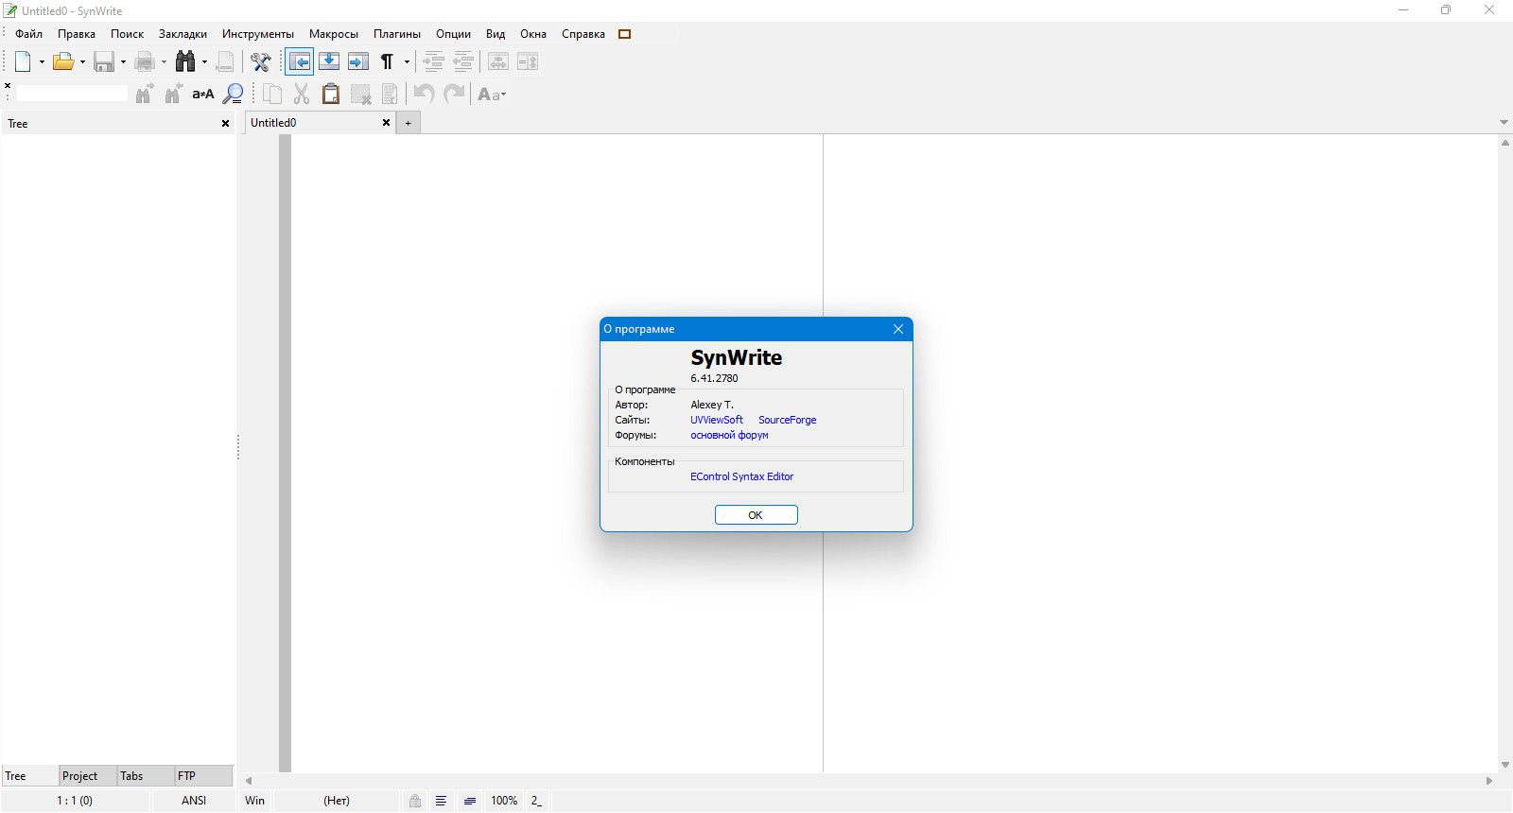Click the a≠A match case icon
Image resolution: width=1513 pixels, height=813 pixels.
[x=203, y=94]
